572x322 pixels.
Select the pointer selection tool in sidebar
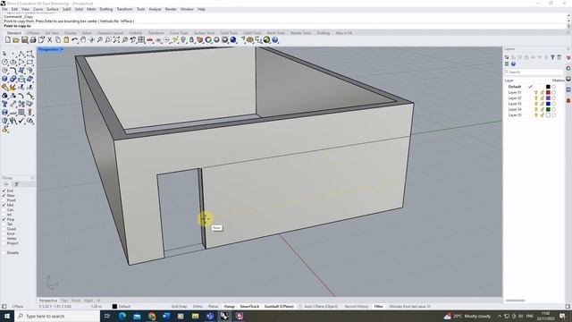4,54
